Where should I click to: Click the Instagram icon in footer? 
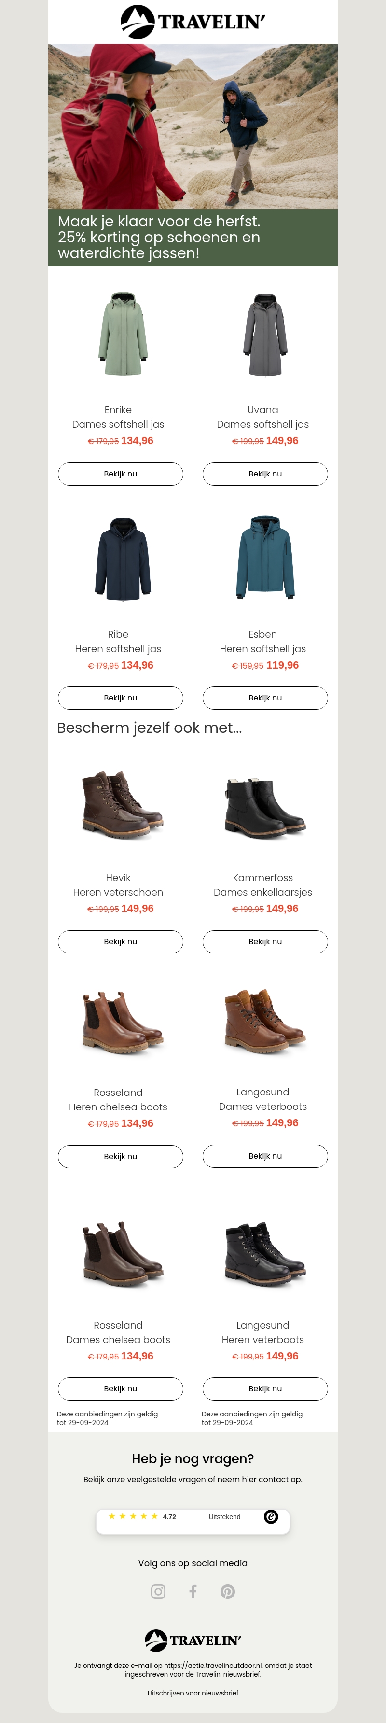point(159,1591)
